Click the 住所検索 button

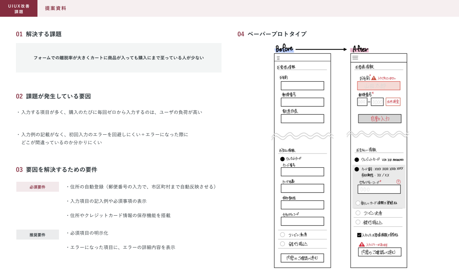[x=393, y=102]
